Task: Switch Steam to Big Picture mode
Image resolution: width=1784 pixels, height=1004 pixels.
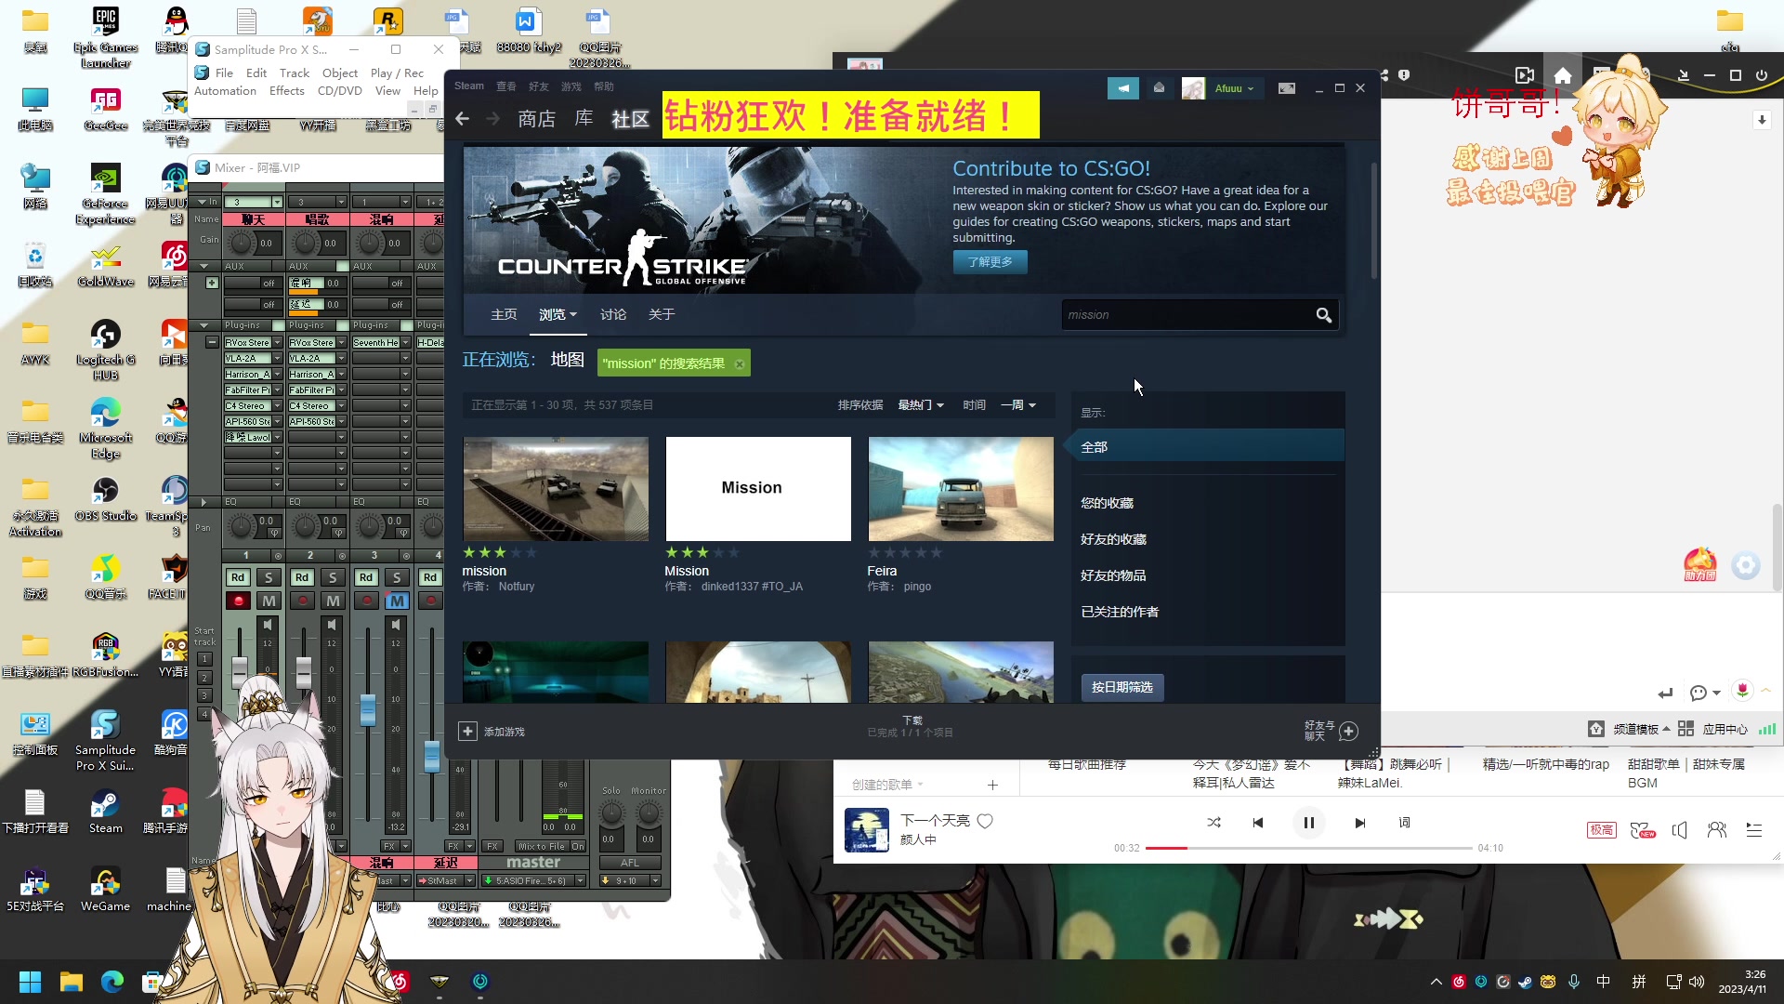Action: [1287, 88]
